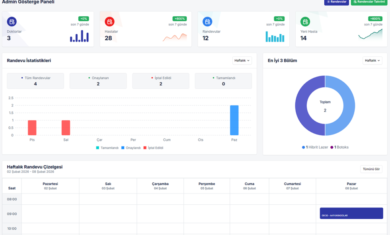Click the Tümünü Gör button

(371, 169)
